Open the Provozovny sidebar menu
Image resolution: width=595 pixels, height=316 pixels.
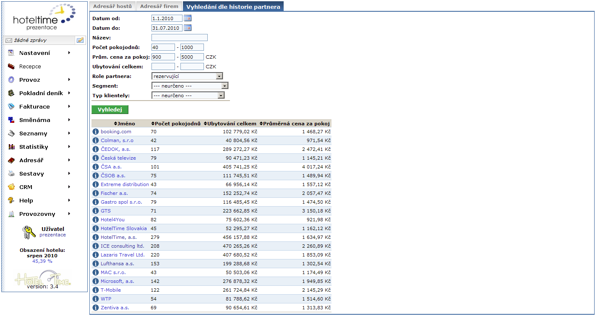(x=39, y=214)
